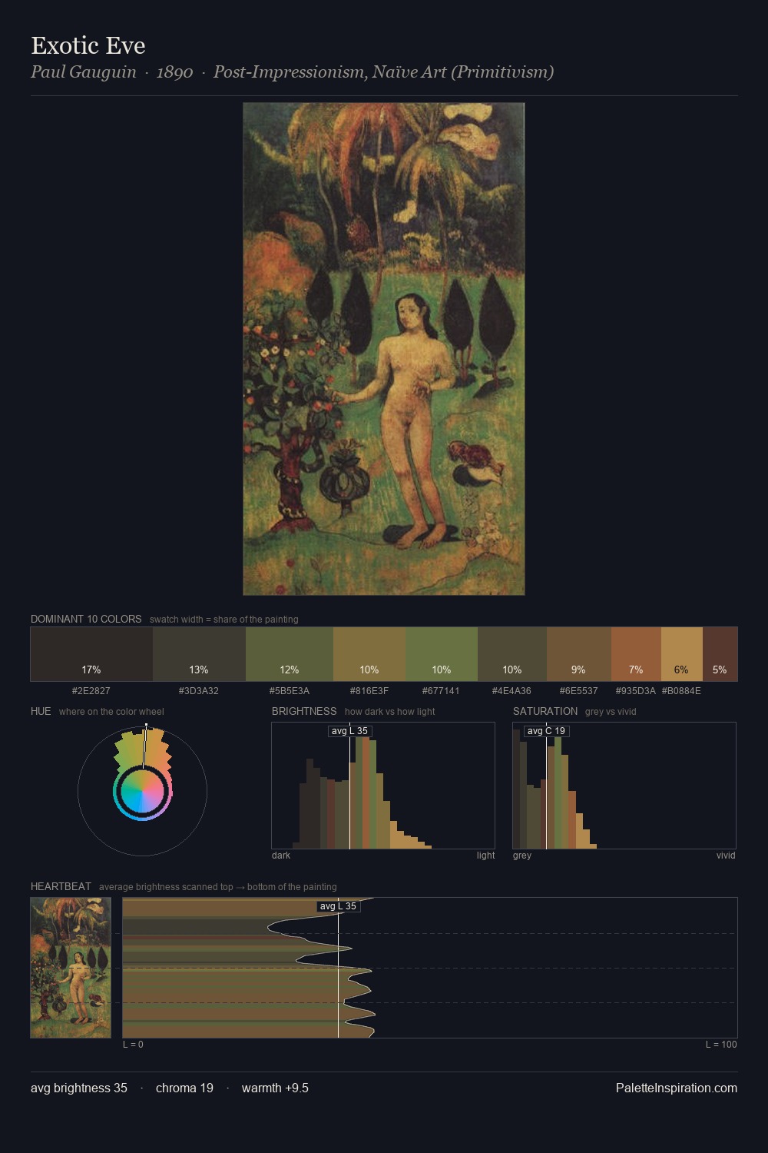Select the 10% green swatch #677141
768x1153 pixels.
442,654
